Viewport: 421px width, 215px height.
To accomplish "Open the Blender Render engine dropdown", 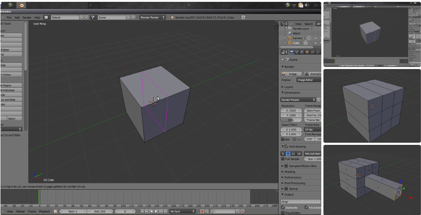I will [152, 17].
